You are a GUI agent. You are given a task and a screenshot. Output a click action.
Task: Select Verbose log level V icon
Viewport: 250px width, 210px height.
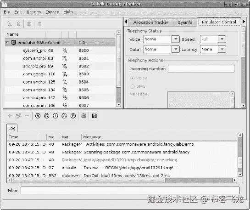point(38,116)
